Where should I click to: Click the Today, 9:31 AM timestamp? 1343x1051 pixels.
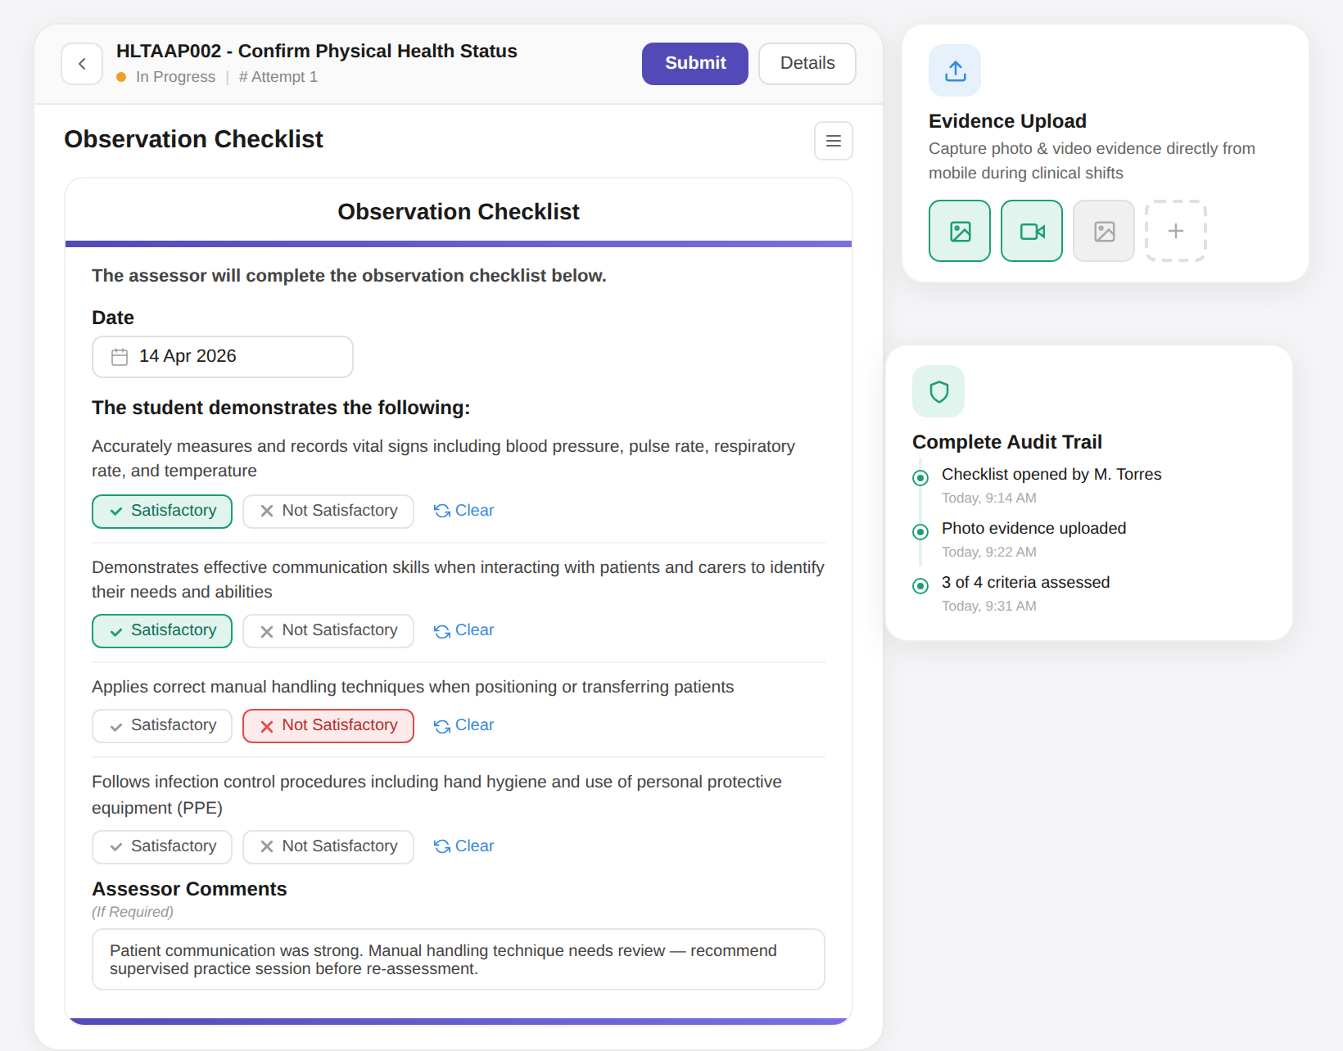click(989, 607)
